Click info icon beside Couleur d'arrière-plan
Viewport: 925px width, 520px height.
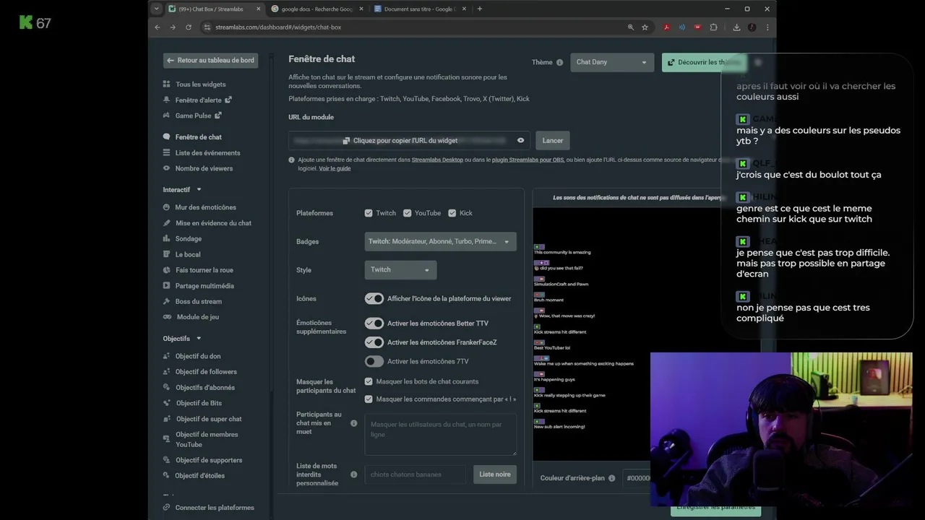(611, 478)
